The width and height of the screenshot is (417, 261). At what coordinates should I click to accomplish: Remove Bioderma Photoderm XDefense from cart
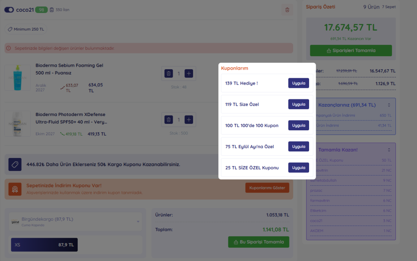coord(169,120)
